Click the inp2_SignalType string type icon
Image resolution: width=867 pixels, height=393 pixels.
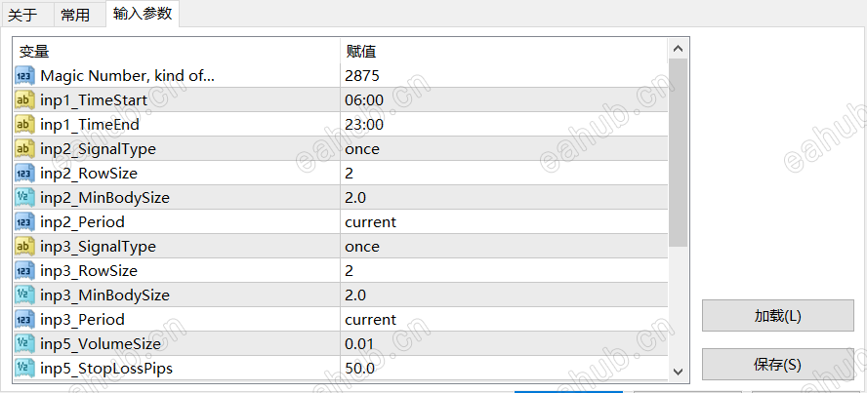pos(24,149)
